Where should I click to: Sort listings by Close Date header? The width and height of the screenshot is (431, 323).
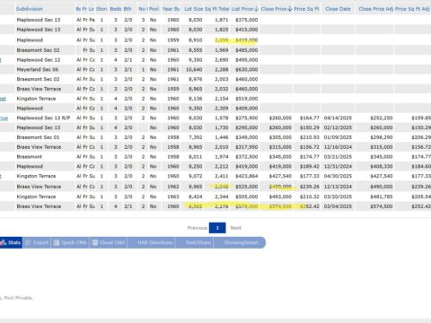coord(338,9)
